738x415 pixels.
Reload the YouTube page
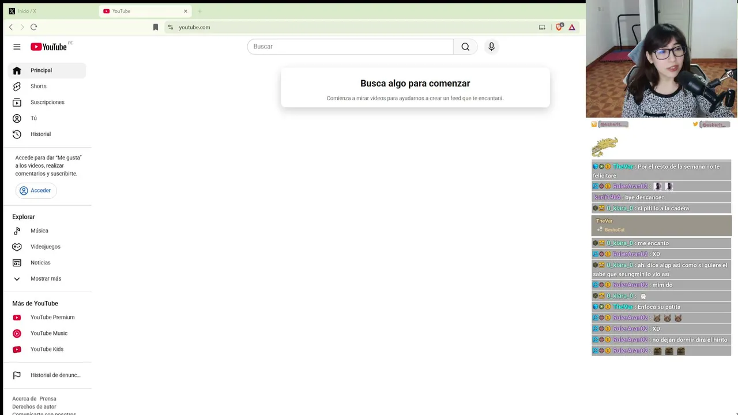(34, 27)
